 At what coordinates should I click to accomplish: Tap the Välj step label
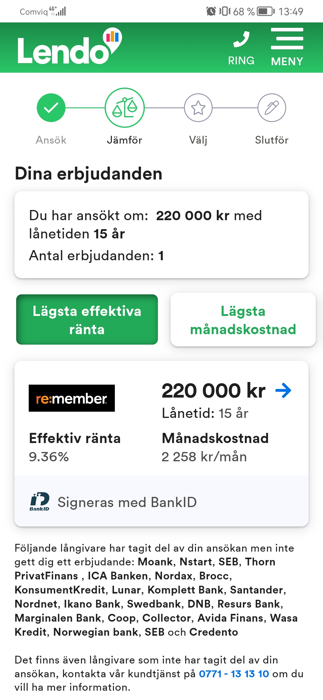(198, 140)
